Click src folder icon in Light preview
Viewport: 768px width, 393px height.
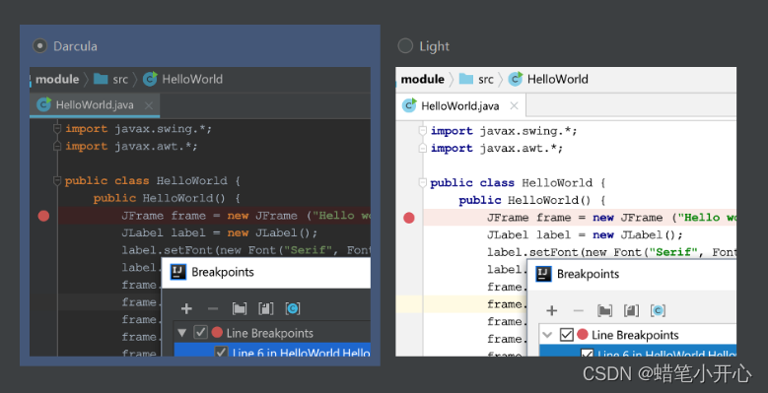coord(465,79)
